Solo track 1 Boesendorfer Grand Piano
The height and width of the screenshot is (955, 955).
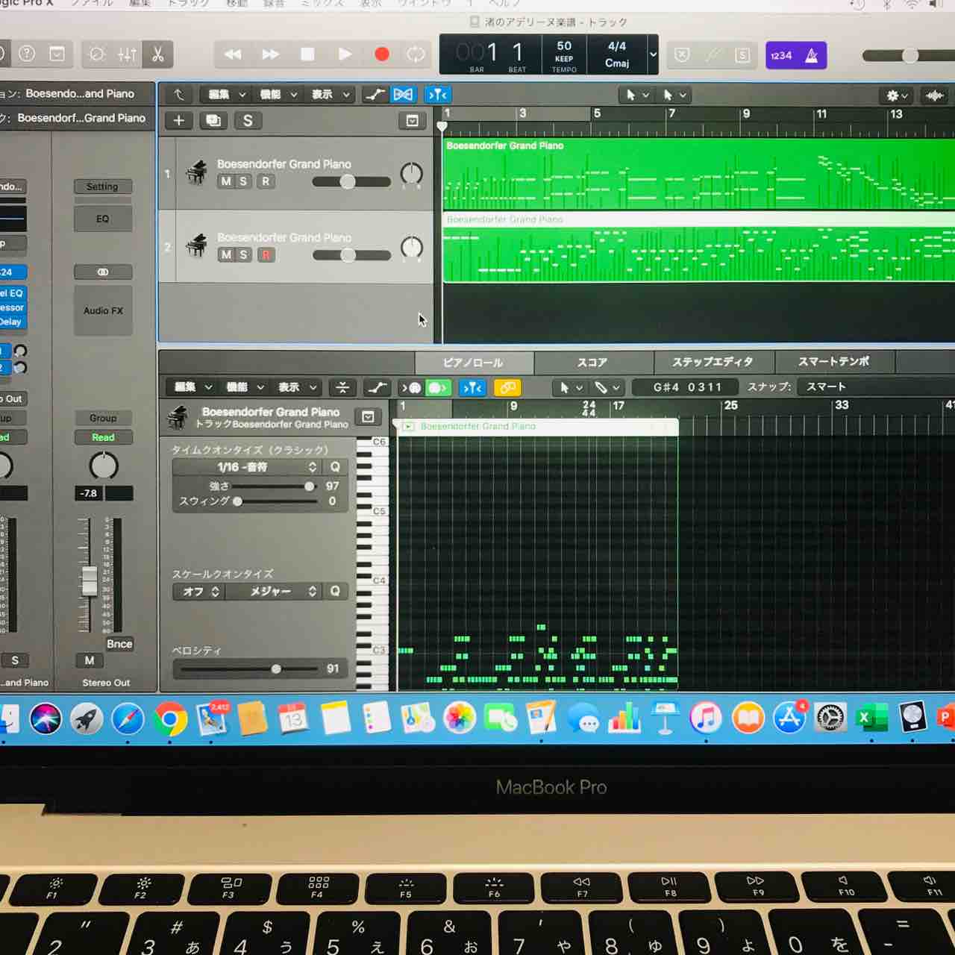click(x=243, y=181)
